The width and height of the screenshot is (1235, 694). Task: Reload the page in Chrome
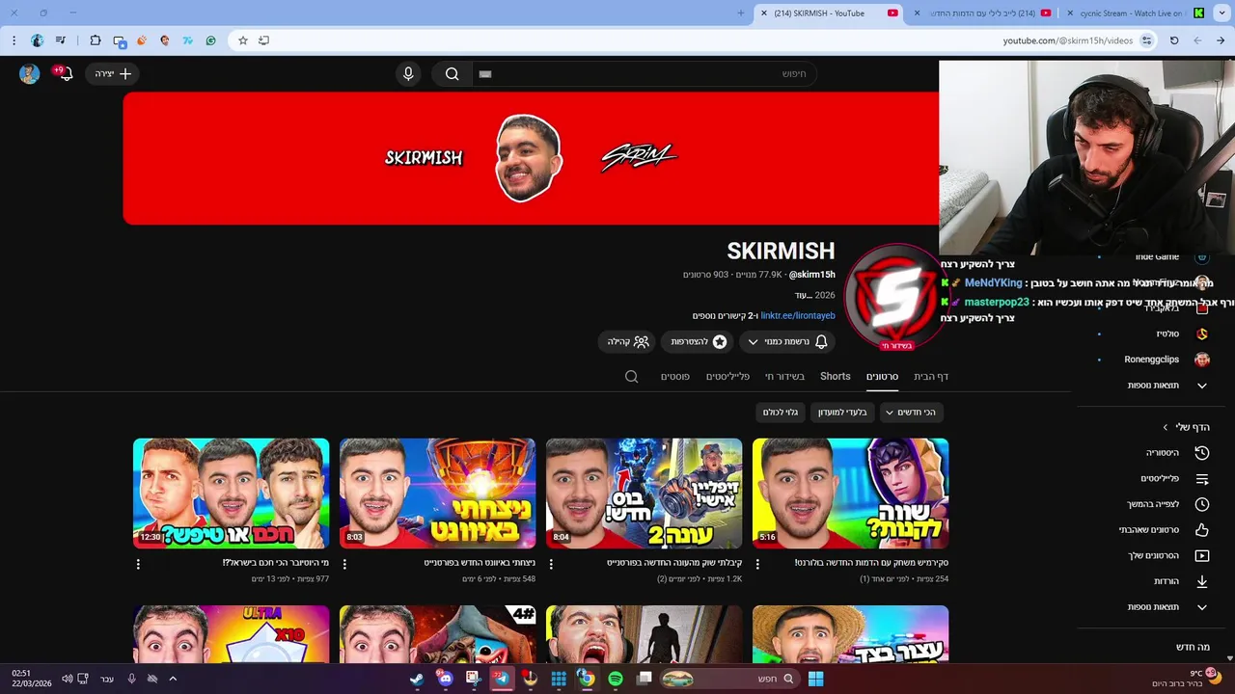pos(1174,40)
